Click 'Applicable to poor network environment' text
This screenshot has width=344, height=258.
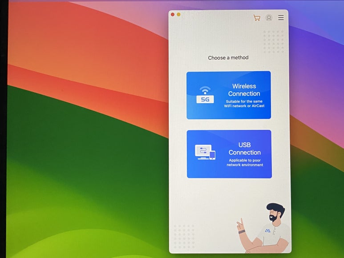(x=245, y=163)
